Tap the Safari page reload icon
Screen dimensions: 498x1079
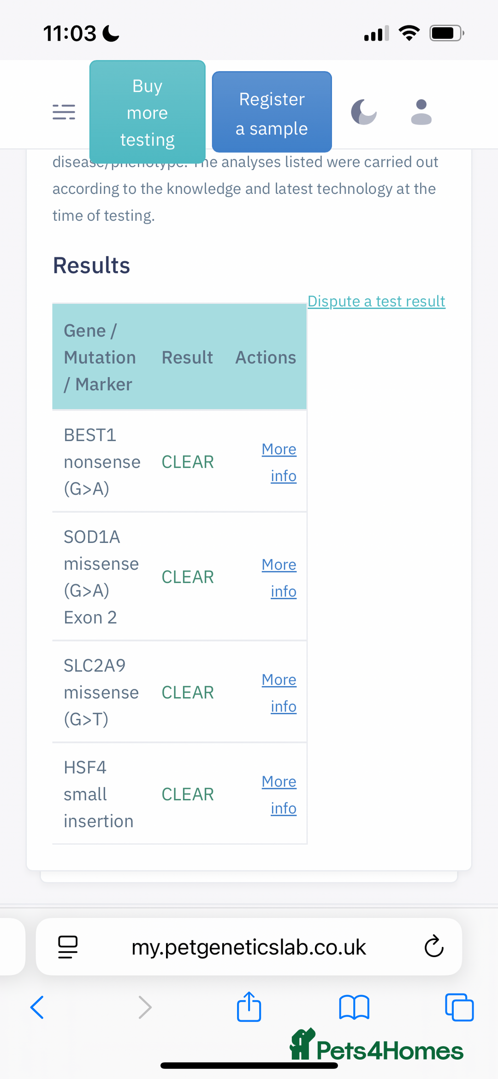433,946
